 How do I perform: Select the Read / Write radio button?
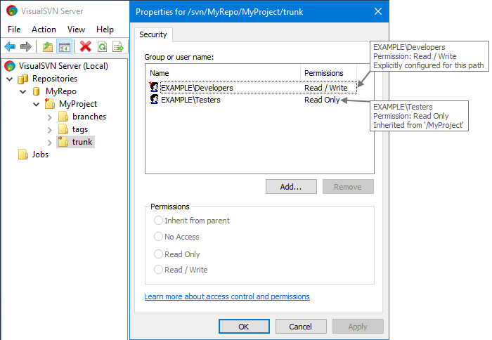[x=158, y=270]
